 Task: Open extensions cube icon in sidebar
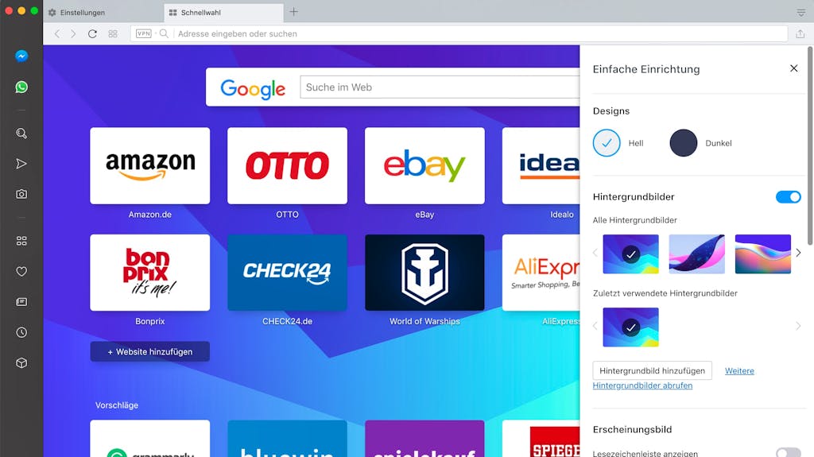tap(21, 363)
